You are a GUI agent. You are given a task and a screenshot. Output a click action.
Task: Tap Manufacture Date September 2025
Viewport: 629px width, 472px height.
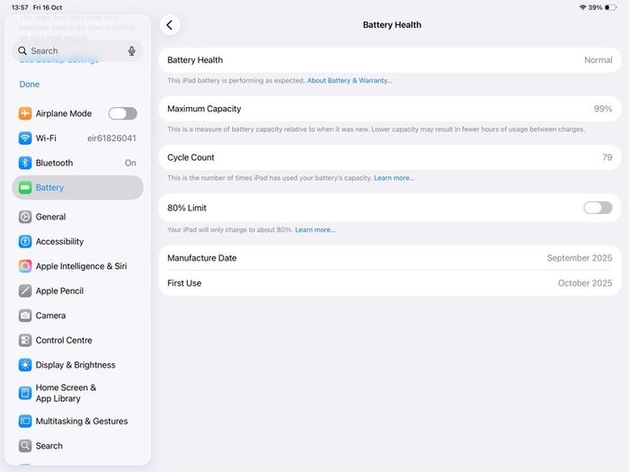pyautogui.click(x=389, y=258)
